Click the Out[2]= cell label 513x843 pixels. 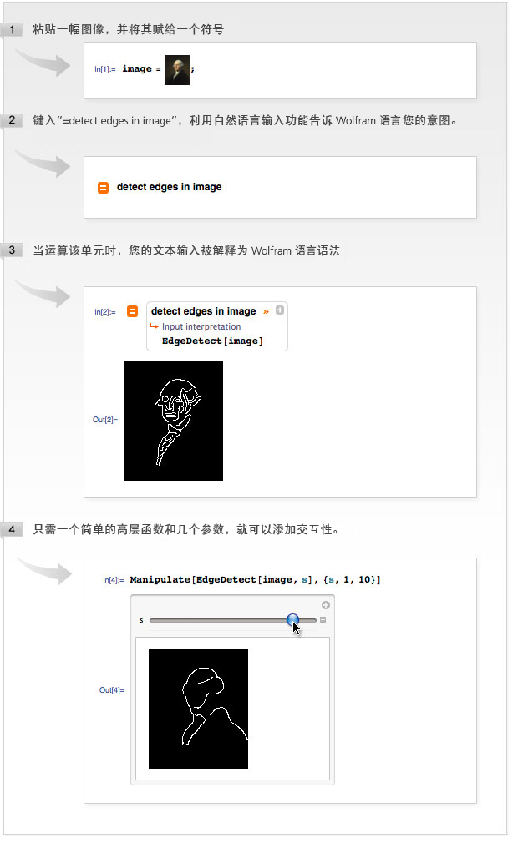105,420
